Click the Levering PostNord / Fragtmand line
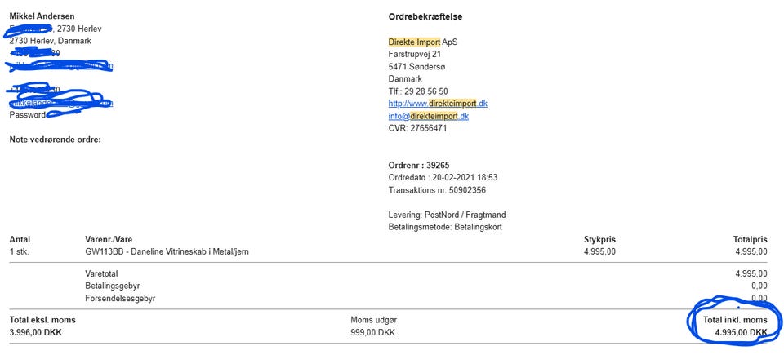Image resolution: width=784 pixels, height=355 pixels. tap(447, 215)
